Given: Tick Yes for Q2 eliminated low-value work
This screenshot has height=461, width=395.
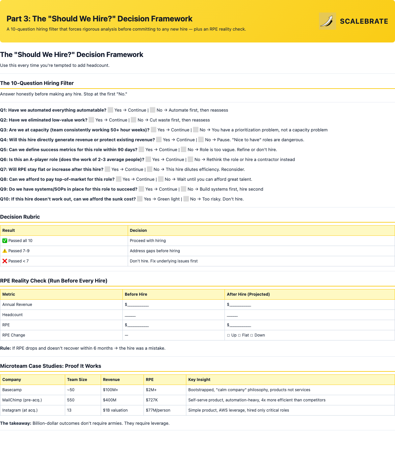Looking at the screenshot, I should [x=92, y=120].
